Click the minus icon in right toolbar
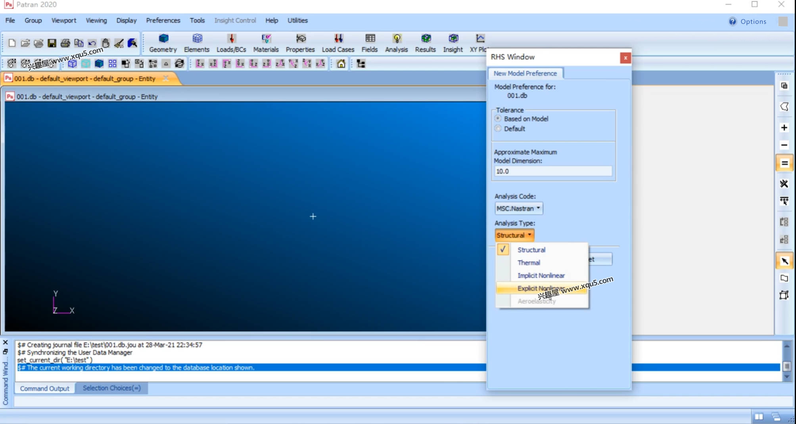 pos(784,145)
